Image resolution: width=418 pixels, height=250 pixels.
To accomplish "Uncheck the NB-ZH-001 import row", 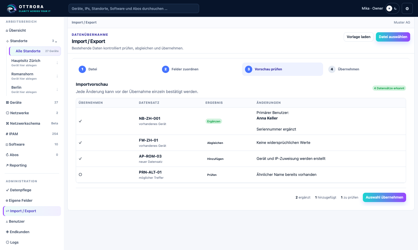I will click(x=80, y=121).
